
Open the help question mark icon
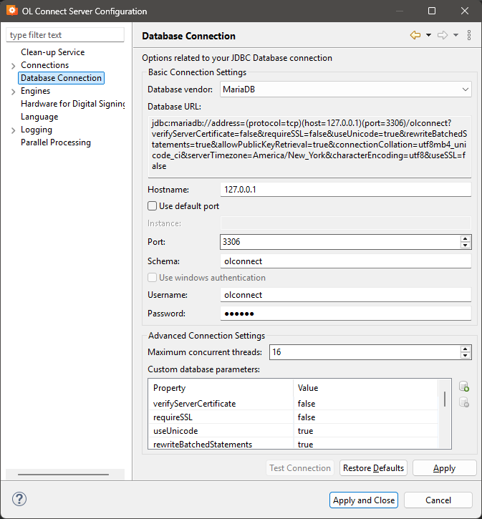[x=19, y=500]
